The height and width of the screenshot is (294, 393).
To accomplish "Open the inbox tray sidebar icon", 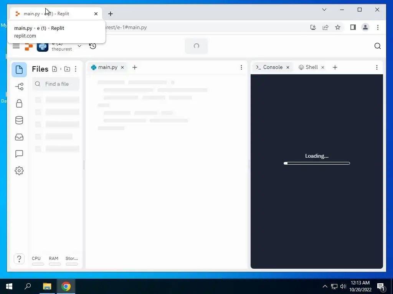I will point(19,137).
